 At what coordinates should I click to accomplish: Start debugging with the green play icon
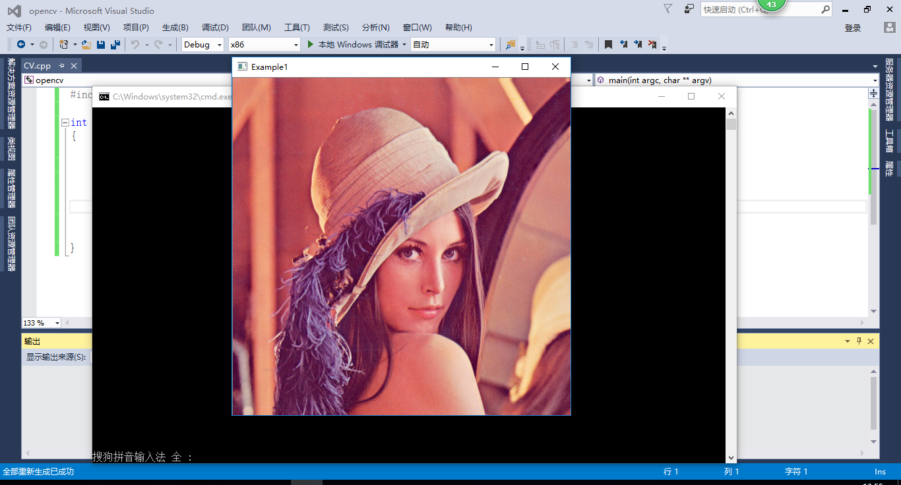coord(311,44)
